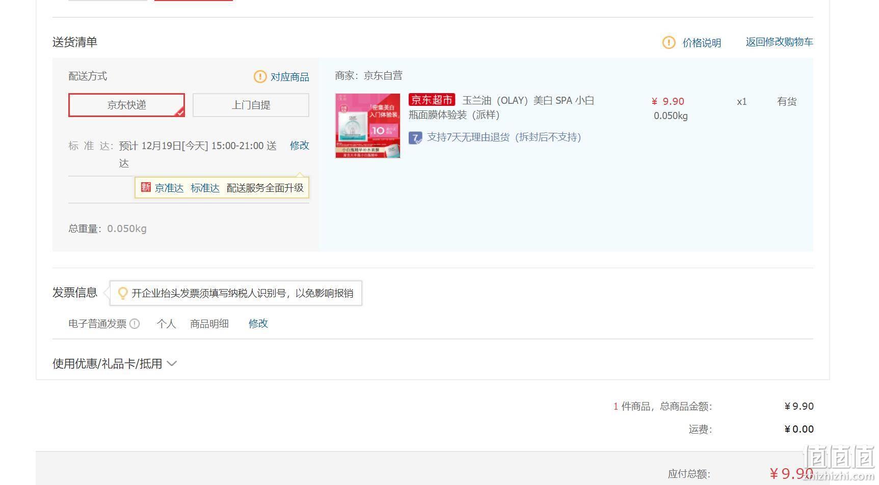Click the 0.050kg weight under the item price

coord(671,116)
